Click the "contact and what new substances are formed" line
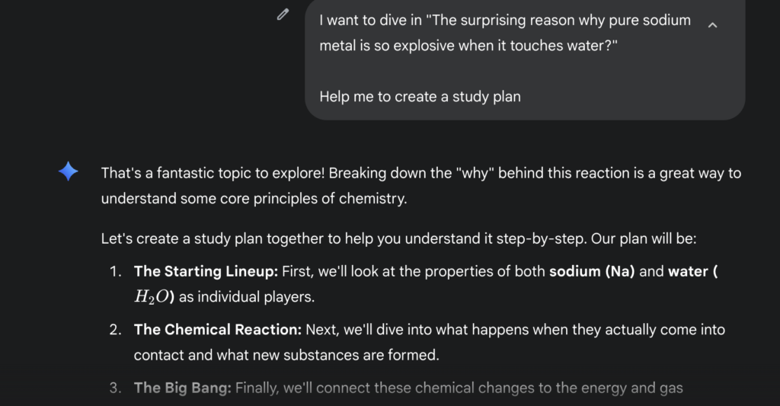This screenshot has height=406, width=780. [286, 355]
